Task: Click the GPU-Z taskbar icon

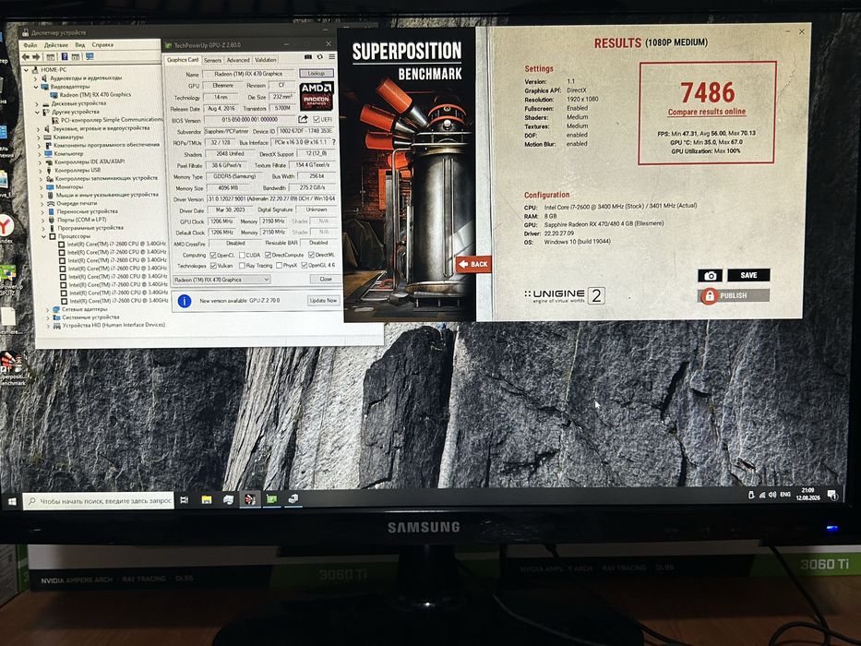Action: [x=272, y=498]
